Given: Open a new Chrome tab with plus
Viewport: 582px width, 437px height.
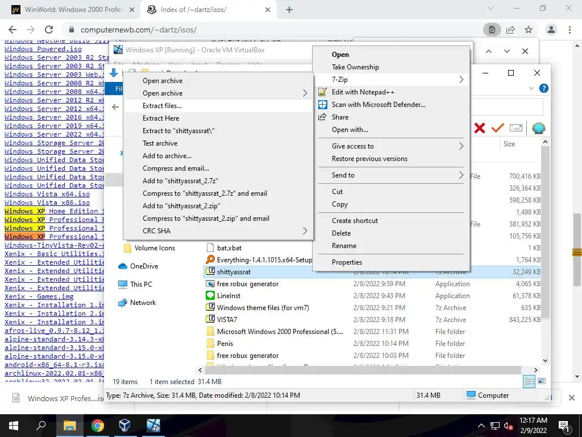Looking at the screenshot, I should (289, 10).
